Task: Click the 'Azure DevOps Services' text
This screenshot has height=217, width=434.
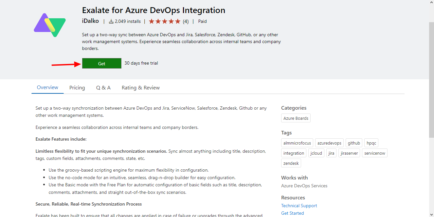Action: (x=304, y=186)
